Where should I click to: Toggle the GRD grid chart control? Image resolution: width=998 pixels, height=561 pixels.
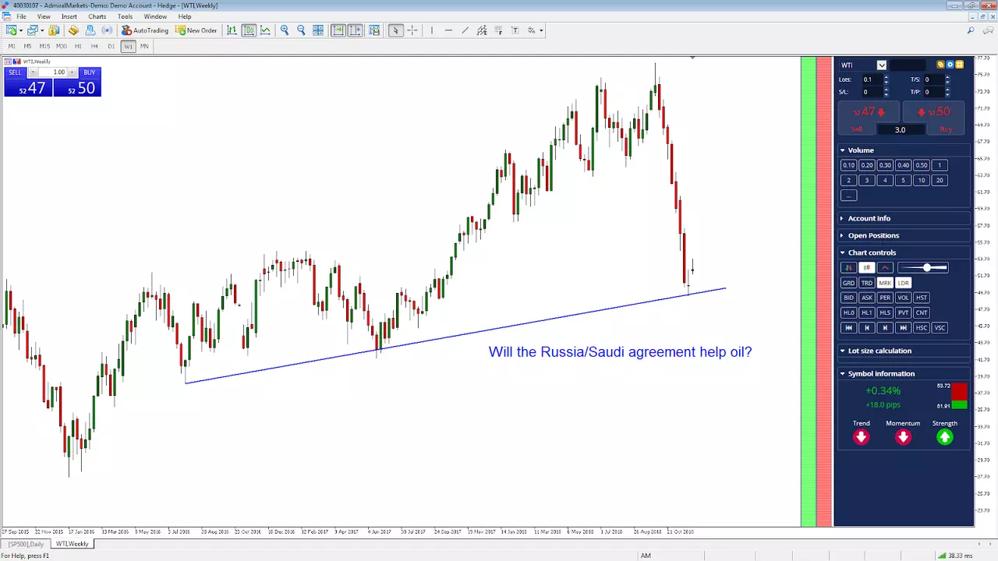848,283
